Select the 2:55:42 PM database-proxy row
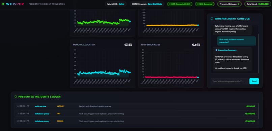 pyautogui.click(x=136, y=121)
